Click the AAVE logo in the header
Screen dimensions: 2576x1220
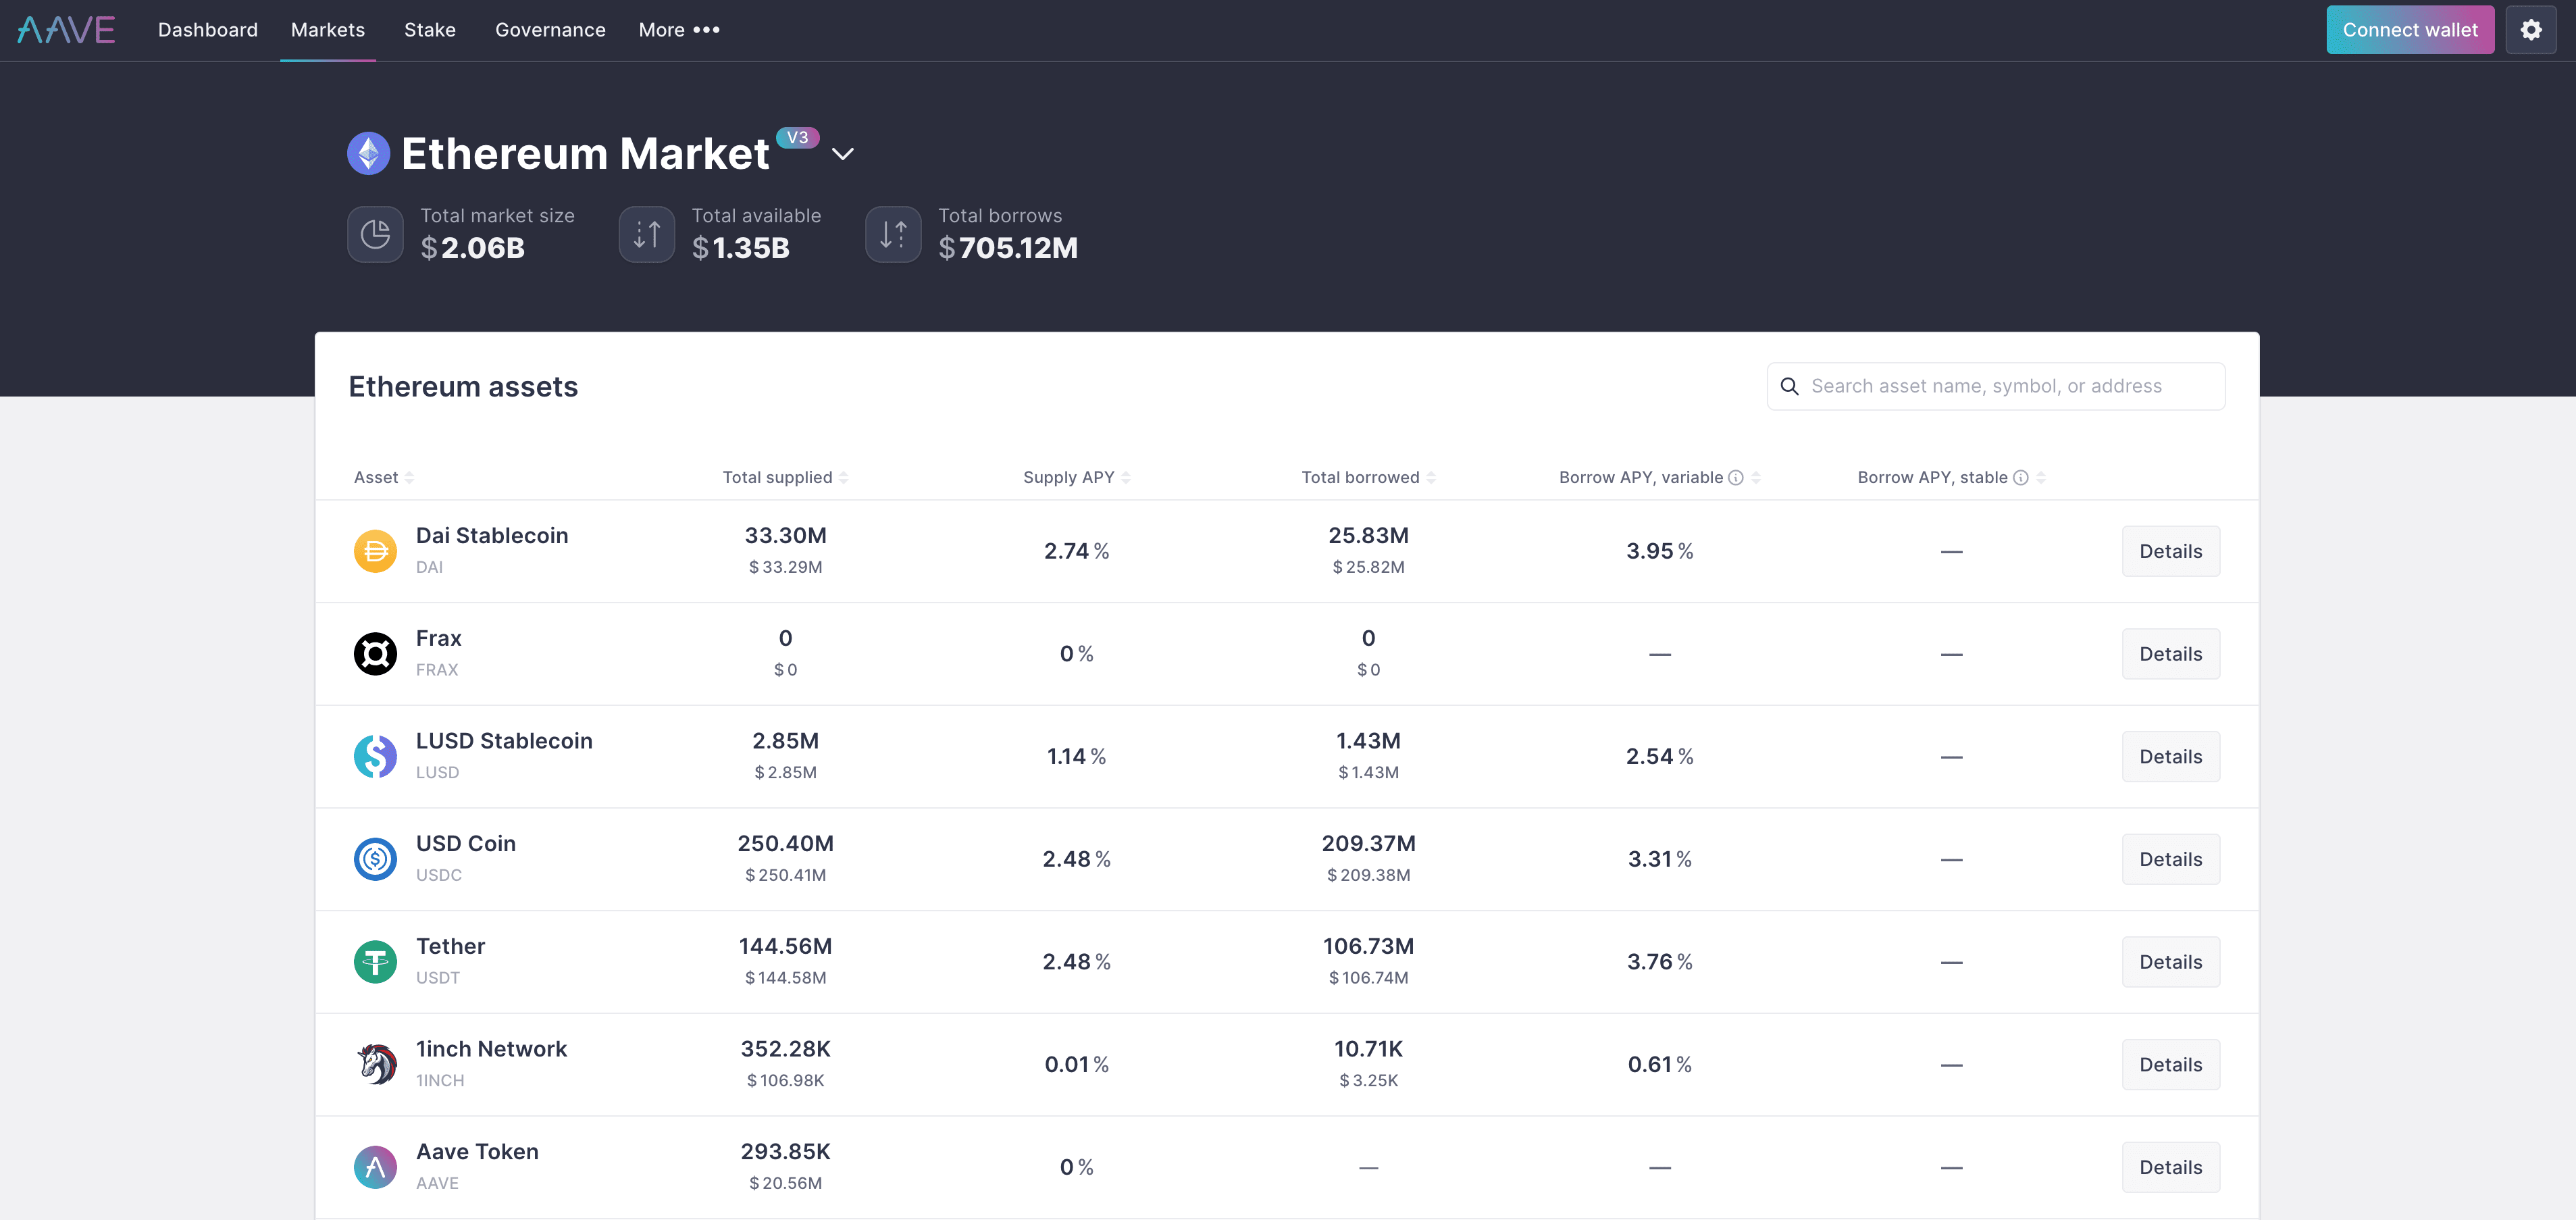[x=65, y=29]
